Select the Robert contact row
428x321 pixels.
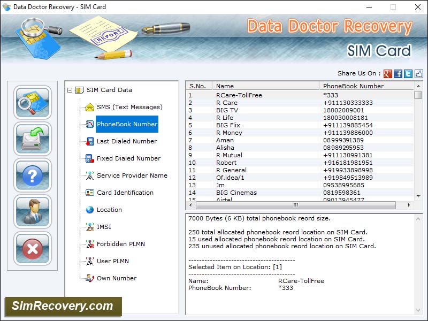coord(300,163)
